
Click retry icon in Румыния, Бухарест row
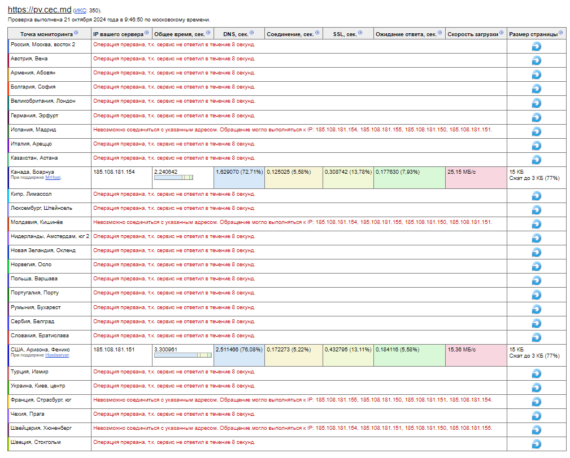tap(537, 310)
